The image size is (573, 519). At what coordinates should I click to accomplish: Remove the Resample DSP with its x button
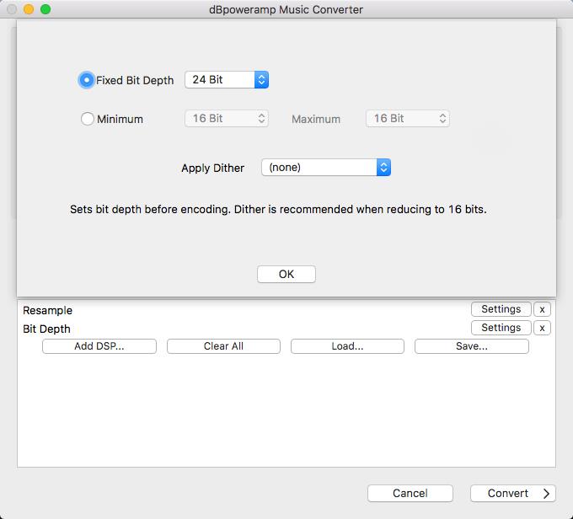tap(542, 309)
